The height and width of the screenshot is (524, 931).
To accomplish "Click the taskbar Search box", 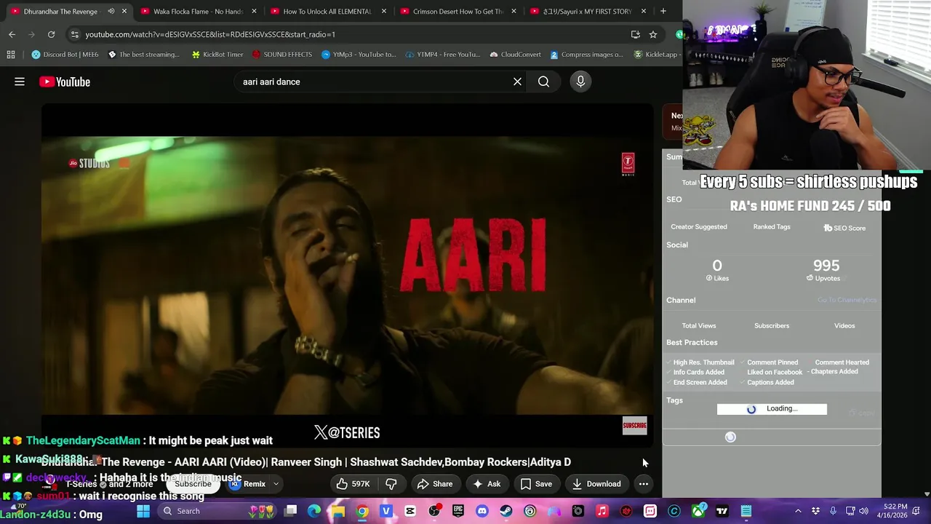I will click(x=218, y=511).
